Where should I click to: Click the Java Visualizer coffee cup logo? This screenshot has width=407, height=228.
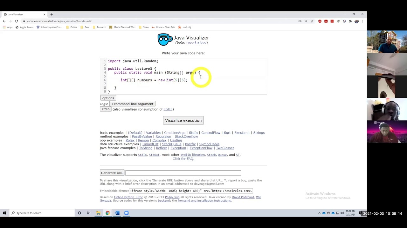pyautogui.click(x=165, y=40)
